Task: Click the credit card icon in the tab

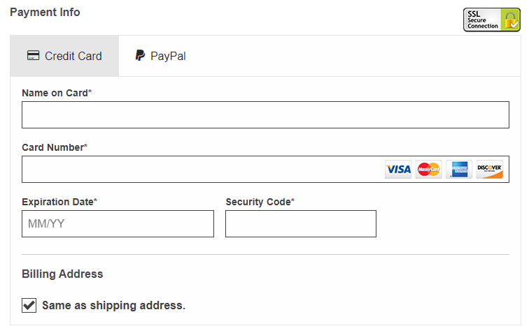Action: (x=33, y=56)
